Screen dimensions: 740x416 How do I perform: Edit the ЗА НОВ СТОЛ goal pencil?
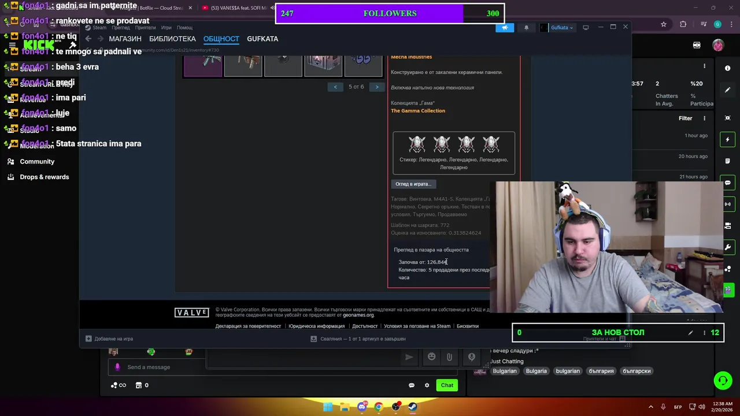point(690,333)
